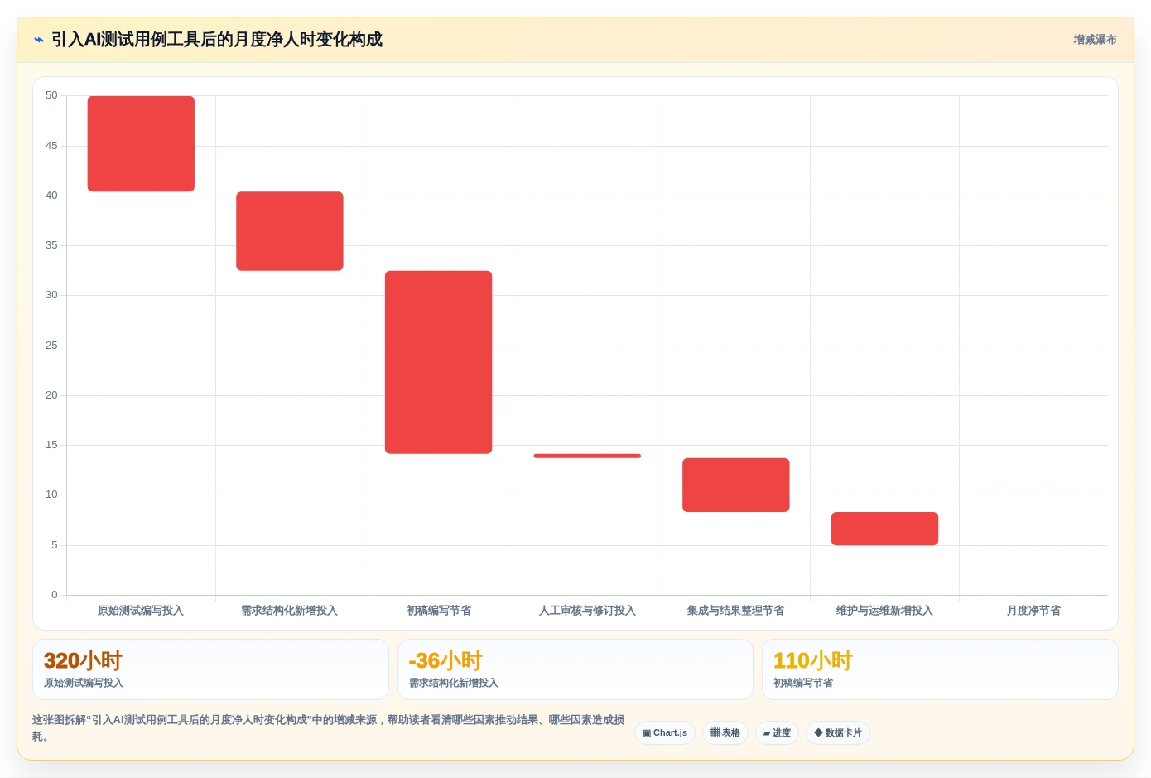
Task: Select the 初稿编写节省 waterfall bar
Action: point(438,362)
